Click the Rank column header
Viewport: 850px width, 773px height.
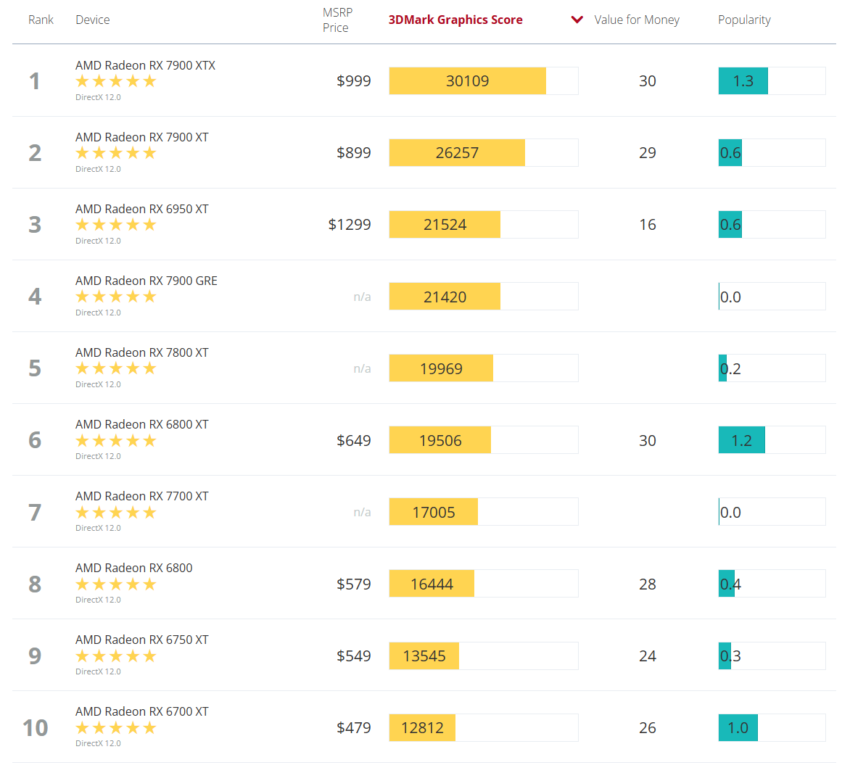[x=41, y=20]
